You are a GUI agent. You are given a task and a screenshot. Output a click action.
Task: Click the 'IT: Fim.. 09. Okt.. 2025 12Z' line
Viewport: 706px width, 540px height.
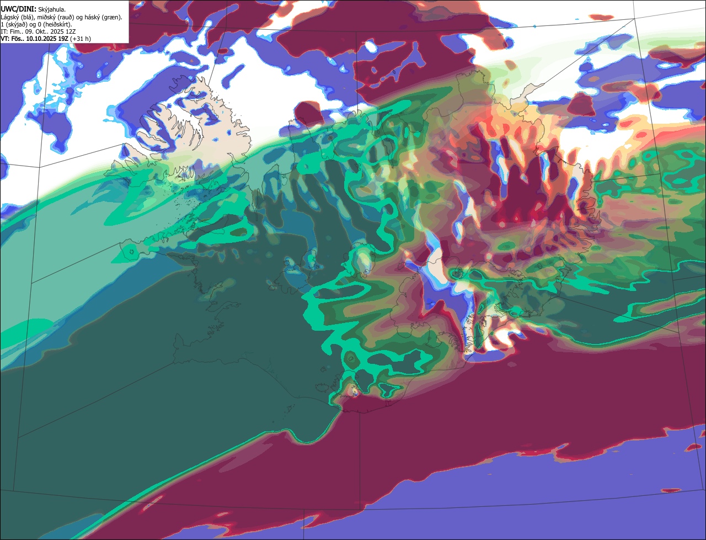(38, 31)
